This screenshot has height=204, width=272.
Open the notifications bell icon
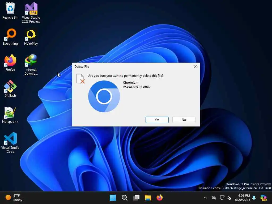(254, 198)
